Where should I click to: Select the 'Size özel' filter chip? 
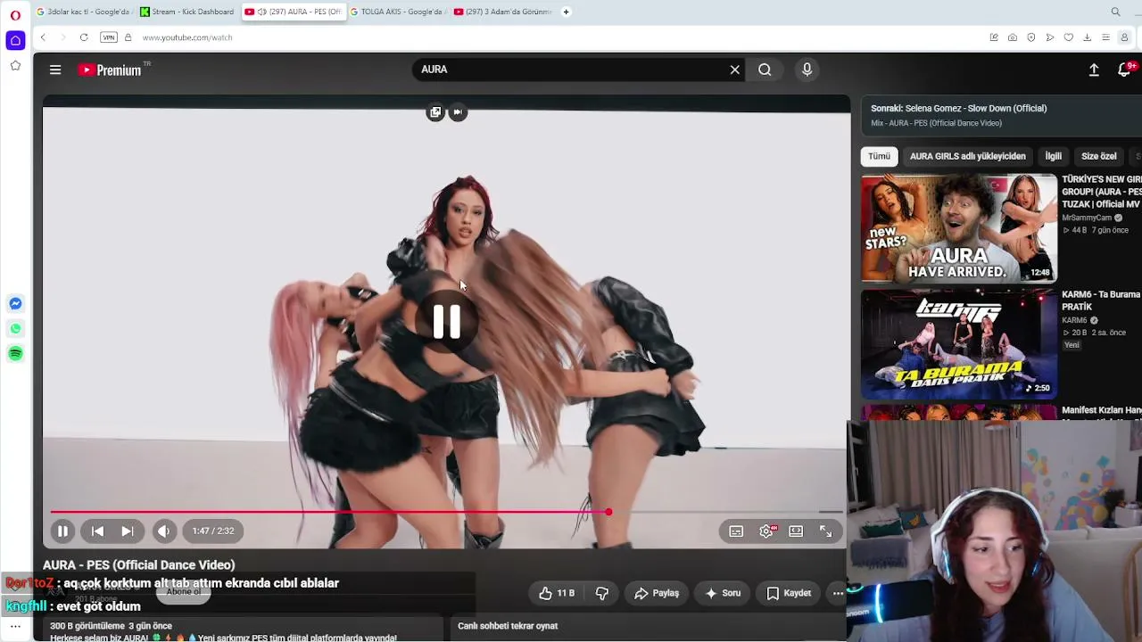point(1099,156)
